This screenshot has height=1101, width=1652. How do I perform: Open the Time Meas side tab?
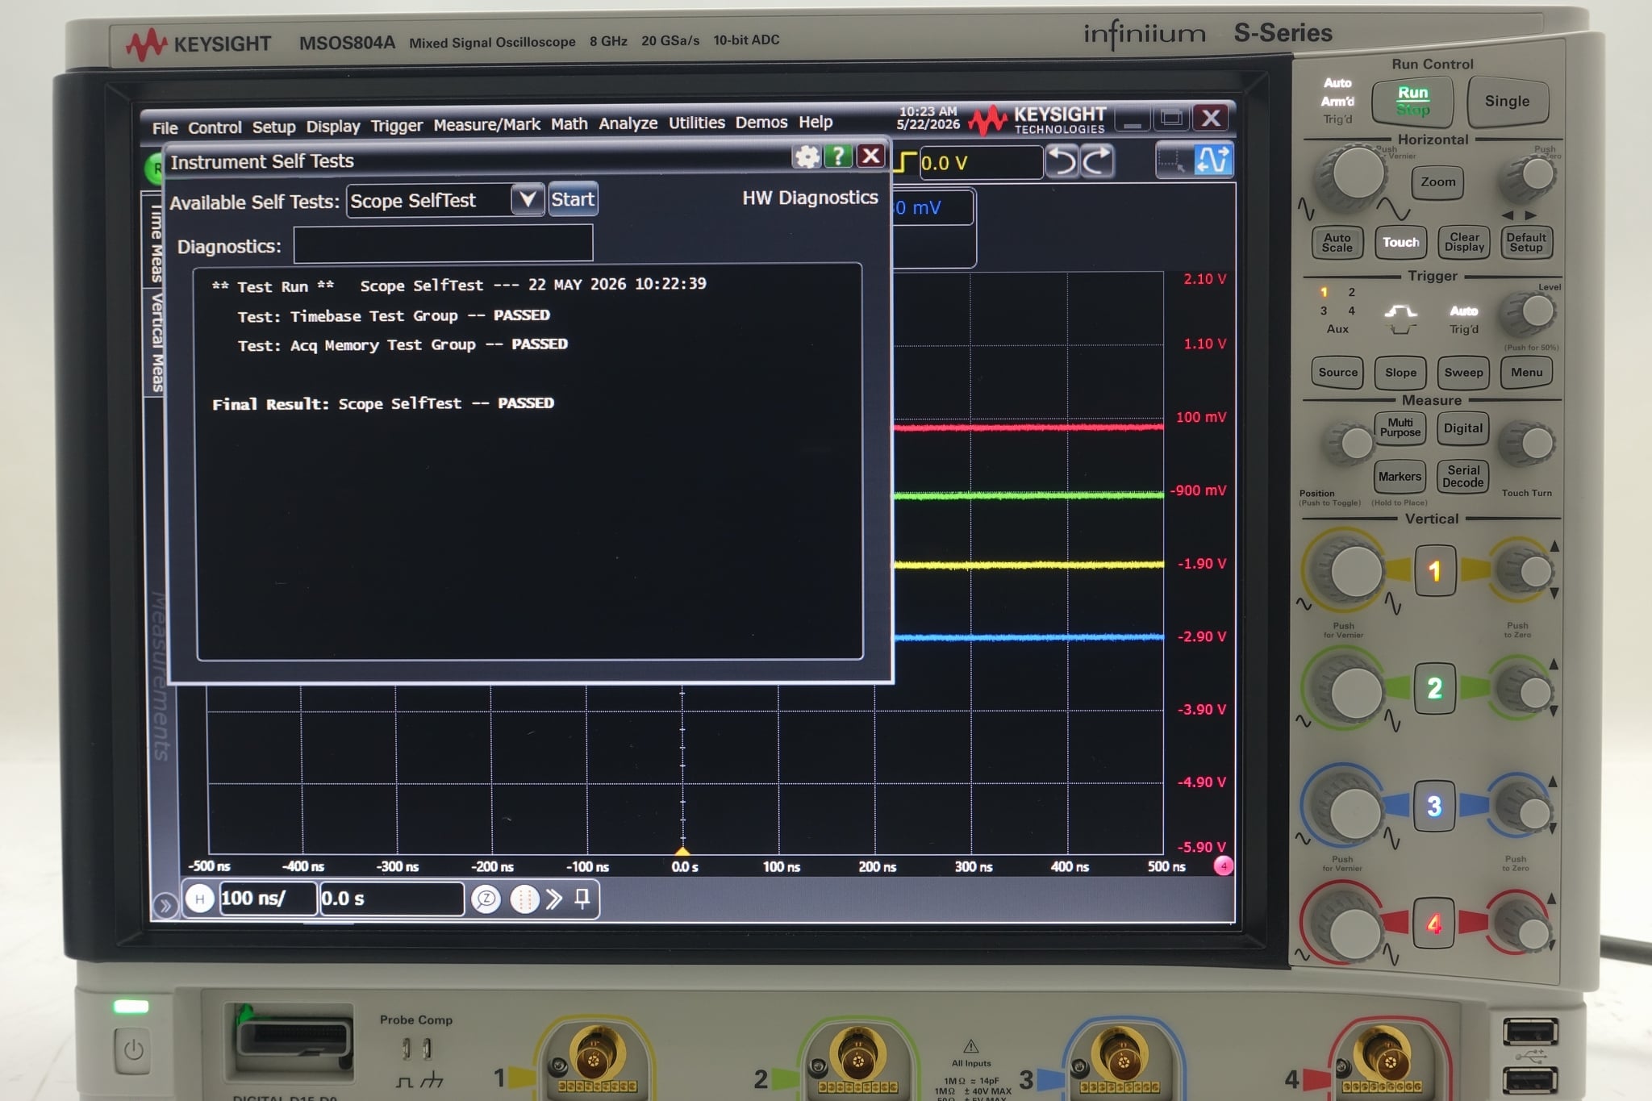point(156,242)
